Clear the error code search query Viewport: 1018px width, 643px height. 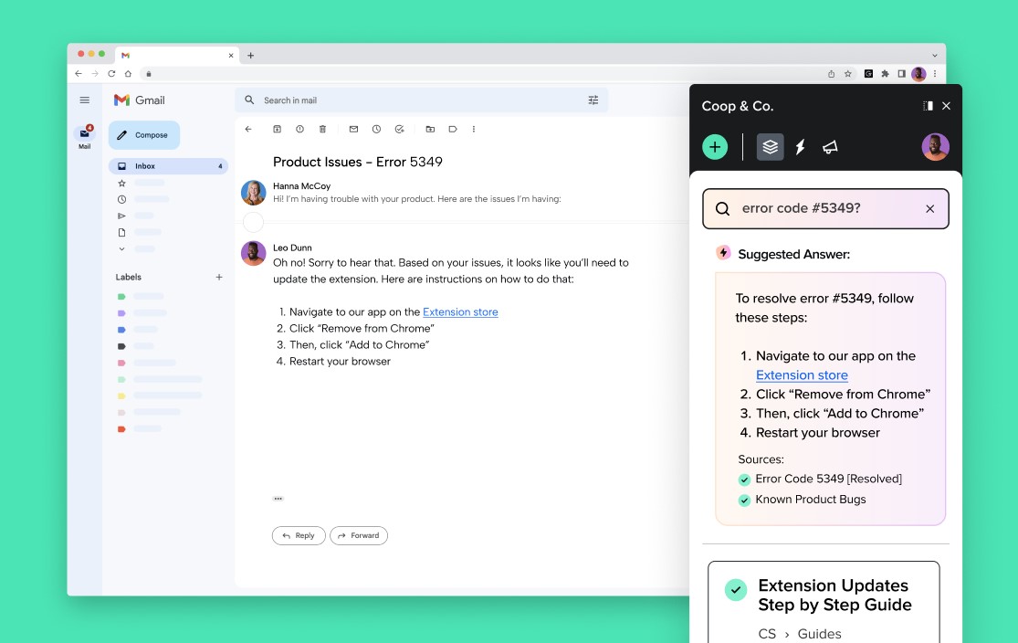tap(929, 208)
